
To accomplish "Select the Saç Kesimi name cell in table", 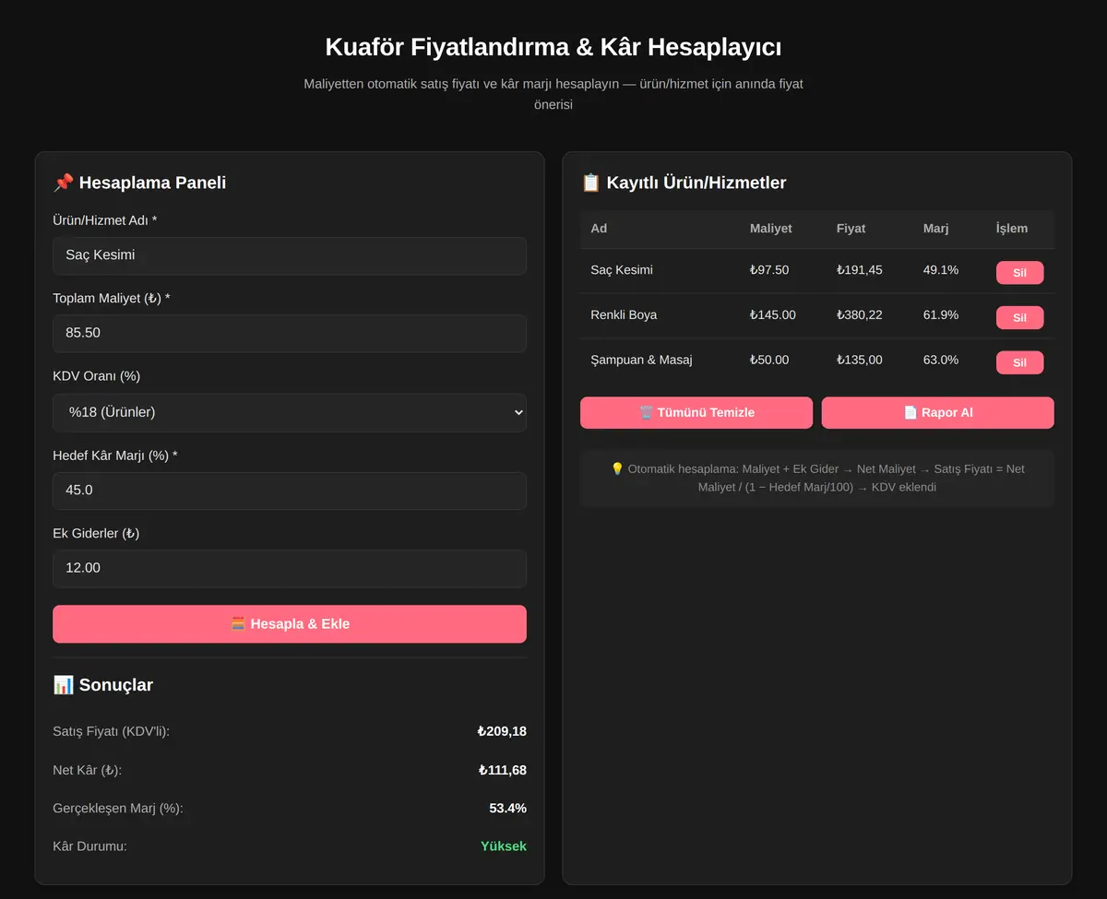I will pyautogui.click(x=622, y=270).
